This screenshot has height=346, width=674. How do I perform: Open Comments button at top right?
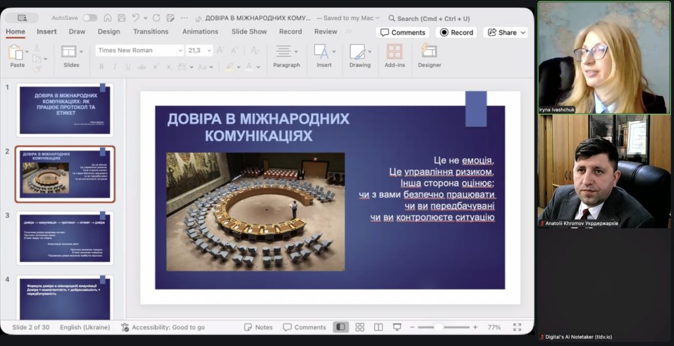(402, 32)
